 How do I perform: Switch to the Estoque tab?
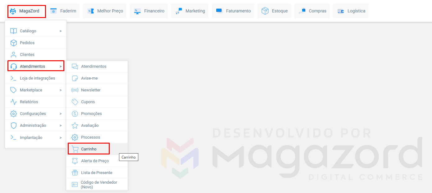tap(274, 11)
